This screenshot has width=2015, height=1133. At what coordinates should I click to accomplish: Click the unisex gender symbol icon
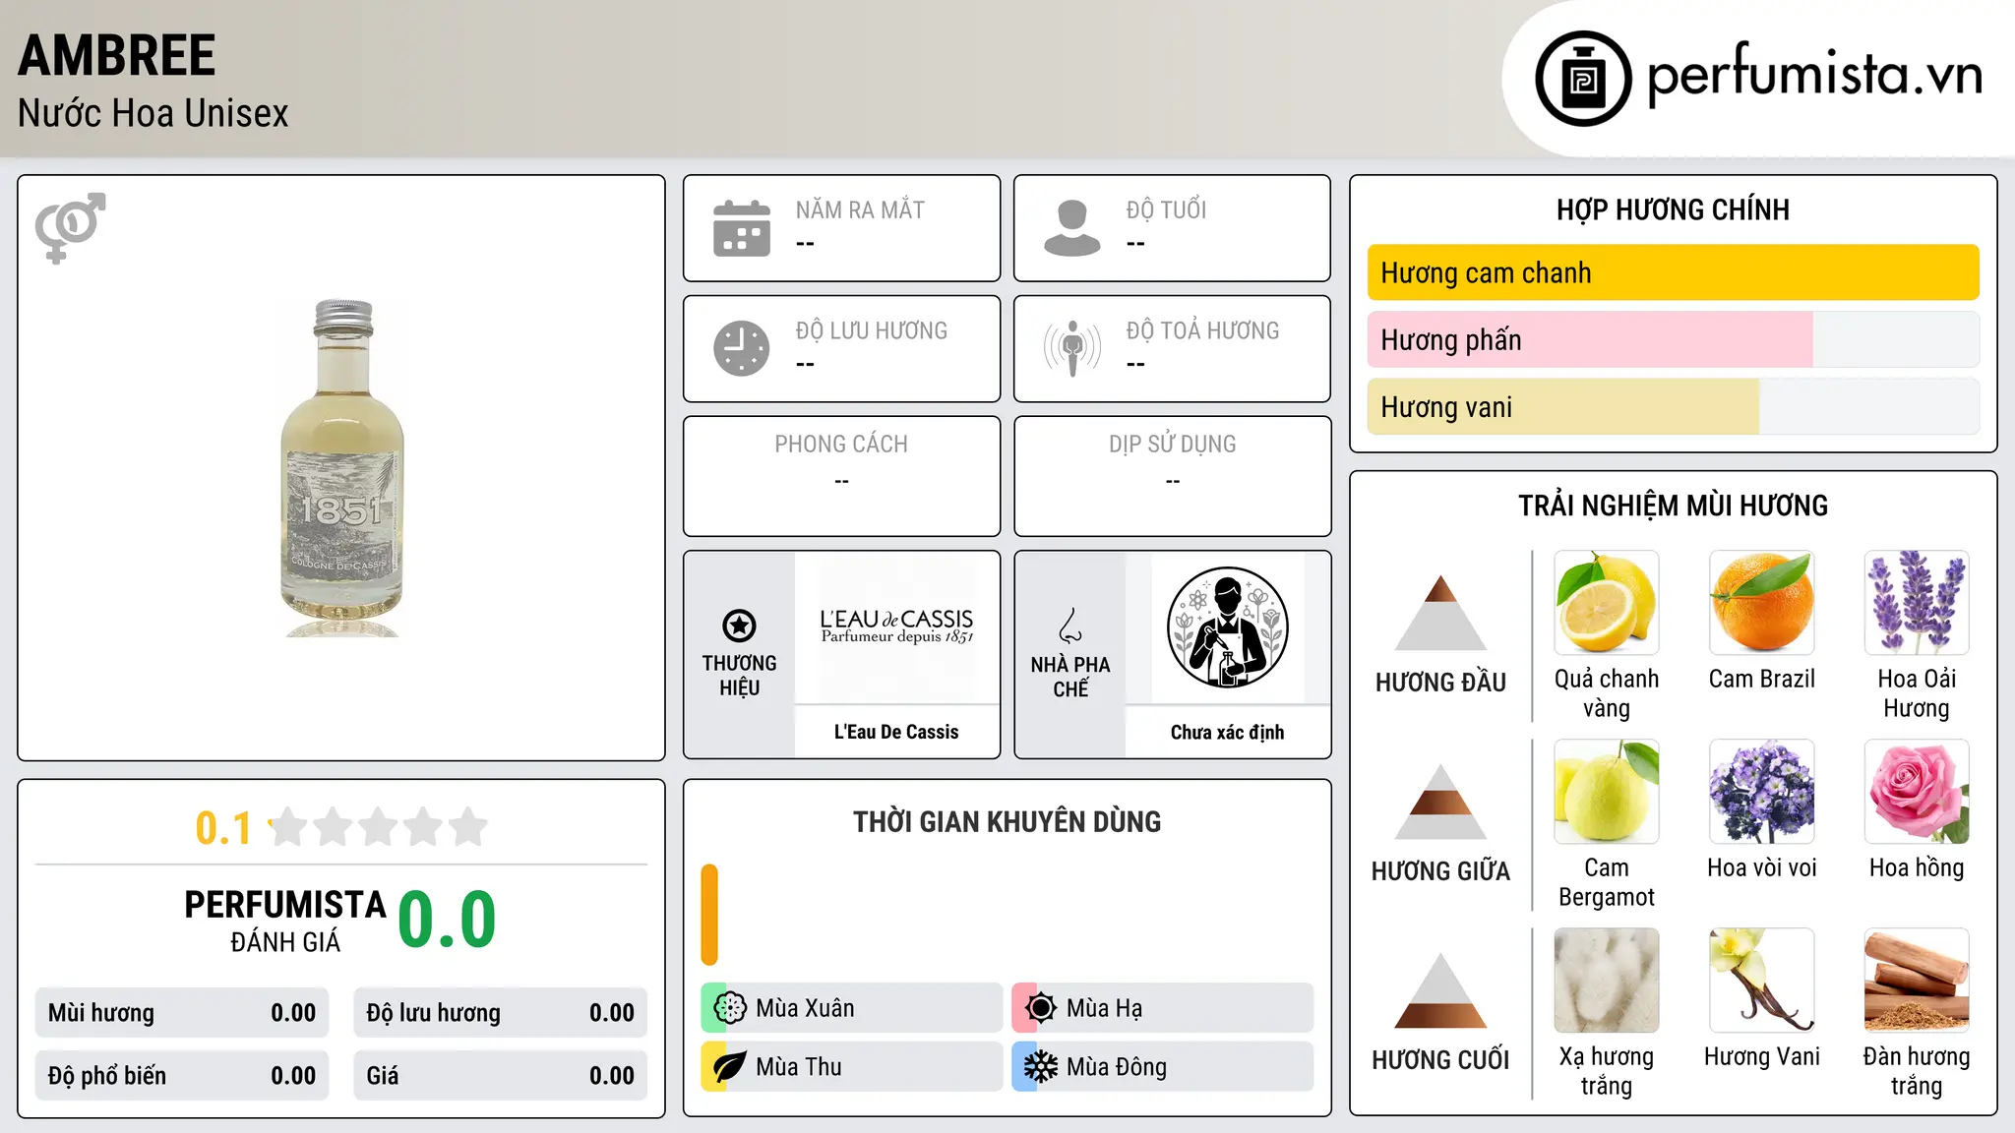coord(71,227)
